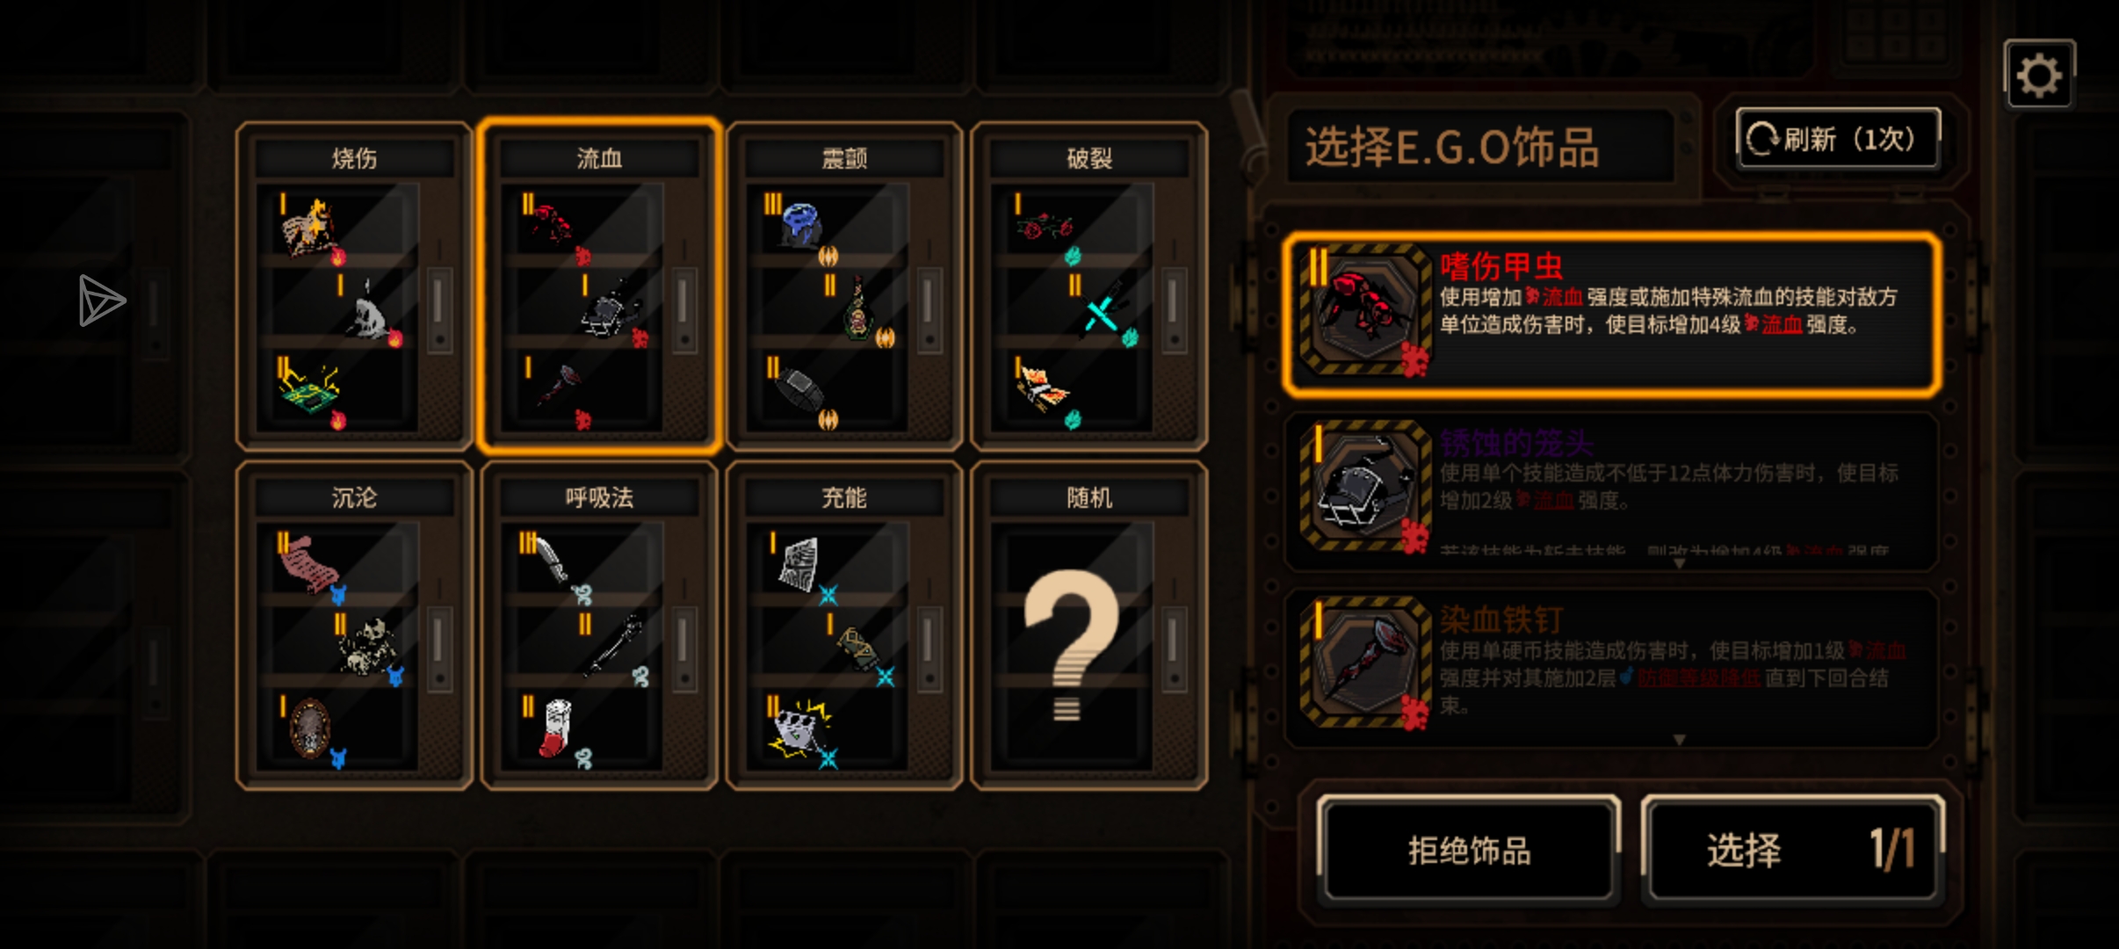Click the blue gem ring in 震颤

click(801, 225)
